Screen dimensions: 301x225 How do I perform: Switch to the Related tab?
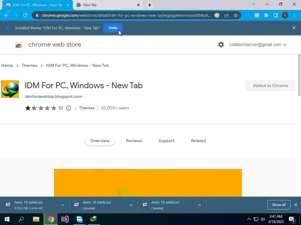pos(198,141)
